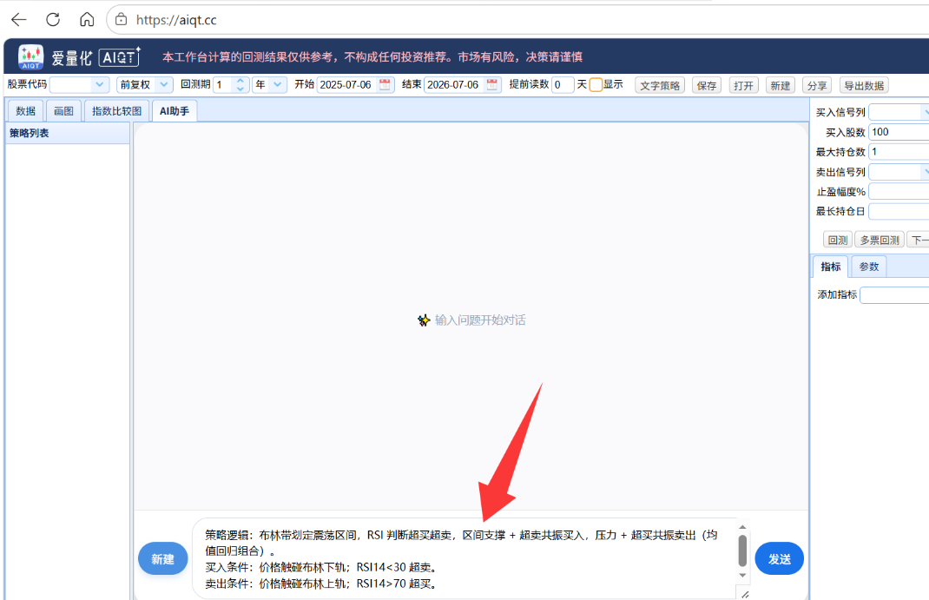Open the 年 period unit dropdown
This screenshot has height=600, width=929.
pyautogui.click(x=277, y=85)
